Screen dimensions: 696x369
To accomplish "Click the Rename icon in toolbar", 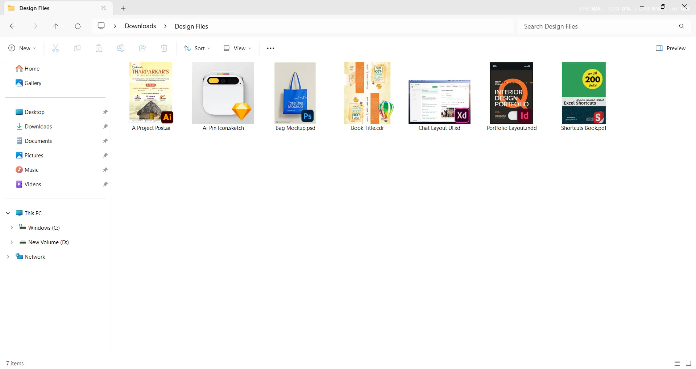I will pyautogui.click(x=121, y=48).
